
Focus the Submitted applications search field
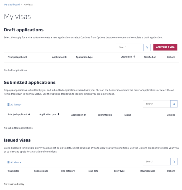[x=156, y=104]
